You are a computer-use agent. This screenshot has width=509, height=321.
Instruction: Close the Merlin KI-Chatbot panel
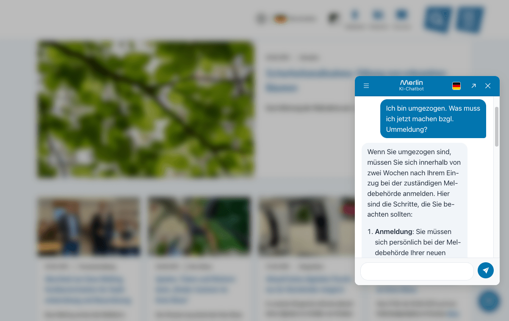(488, 86)
